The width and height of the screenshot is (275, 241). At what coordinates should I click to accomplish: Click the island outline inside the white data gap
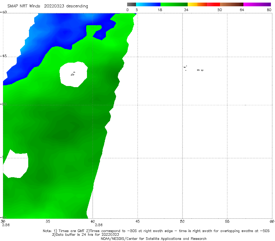tap(73, 74)
